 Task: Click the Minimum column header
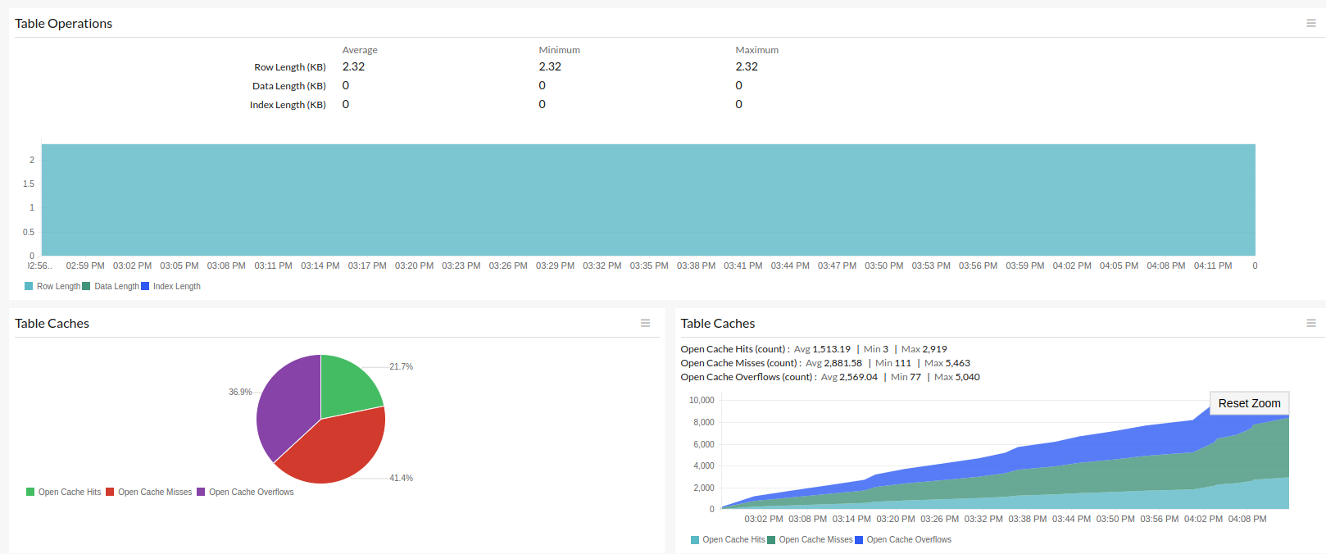point(559,50)
